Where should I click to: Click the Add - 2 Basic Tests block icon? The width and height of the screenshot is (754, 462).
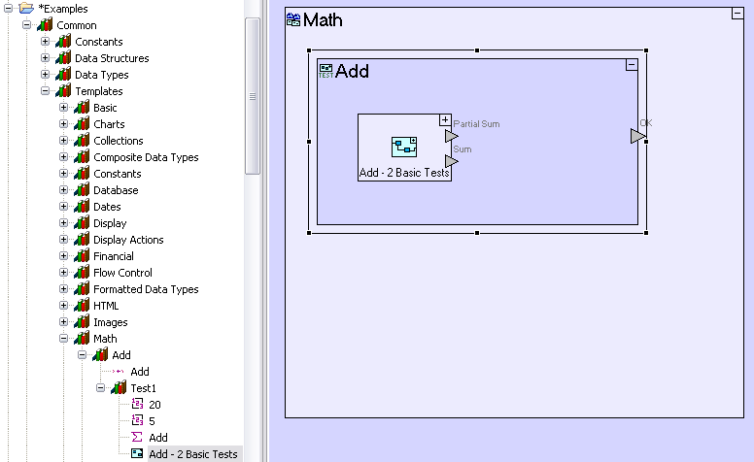tap(404, 147)
